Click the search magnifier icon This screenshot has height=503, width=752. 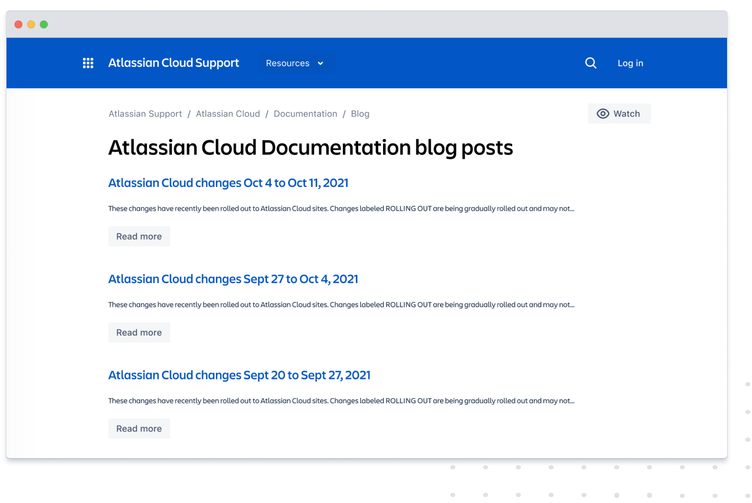pos(591,63)
